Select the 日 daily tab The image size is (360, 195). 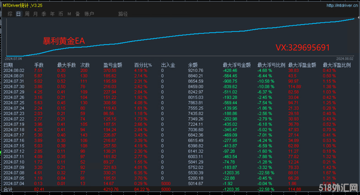click(18, 14)
